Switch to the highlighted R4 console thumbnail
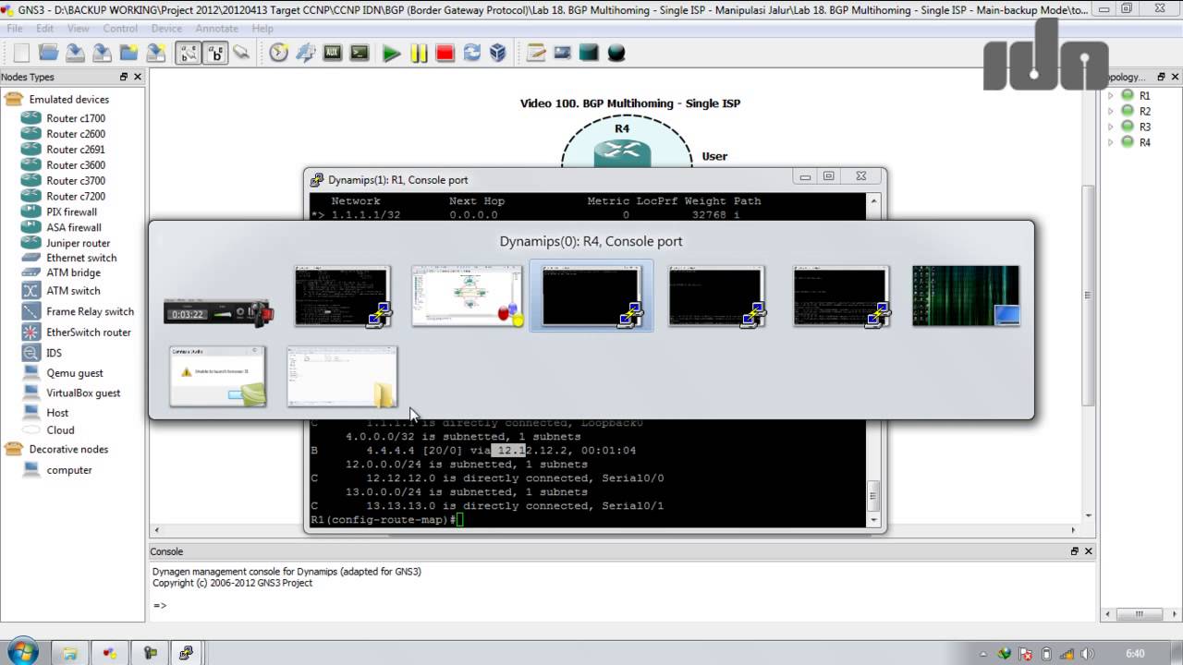 click(x=591, y=296)
